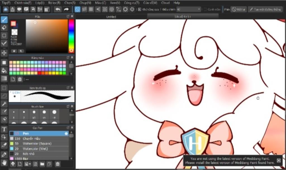286x170 pixels.
Task: Select the Watercolor (Wet) brush
Action: click(x=39, y=149)
